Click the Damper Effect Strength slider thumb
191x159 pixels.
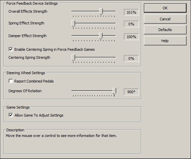101,36
